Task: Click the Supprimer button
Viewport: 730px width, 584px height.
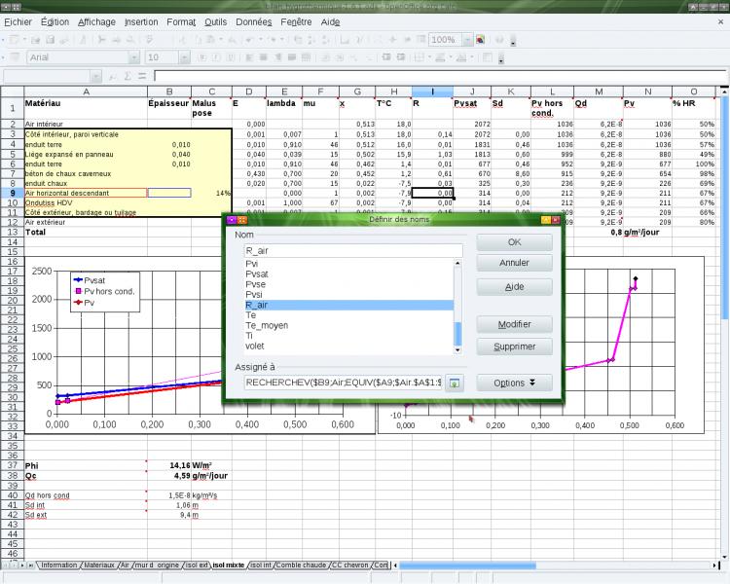Action: click(515, 347)
